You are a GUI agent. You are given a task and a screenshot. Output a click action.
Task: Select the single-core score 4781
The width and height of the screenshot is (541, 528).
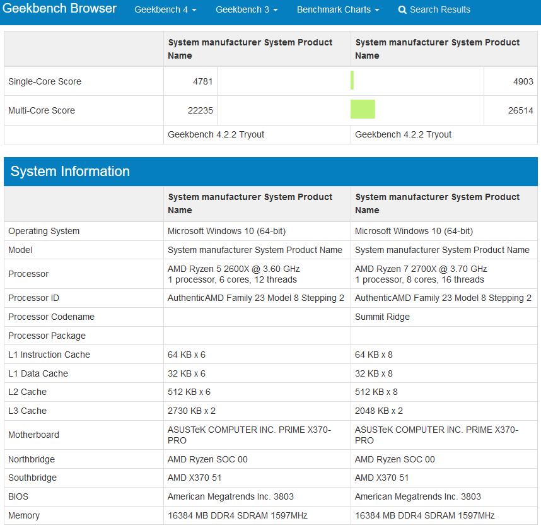tap(202, 81)
